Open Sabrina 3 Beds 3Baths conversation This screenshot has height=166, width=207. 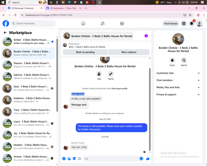pyautogui.click(x=28, y=77)
